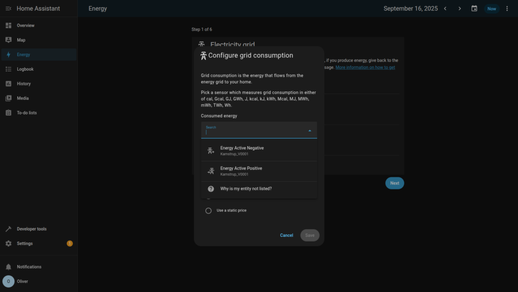Screen dimensions: 518x292
Task: Click the Notifications bell icon
Action: [8, 267]
